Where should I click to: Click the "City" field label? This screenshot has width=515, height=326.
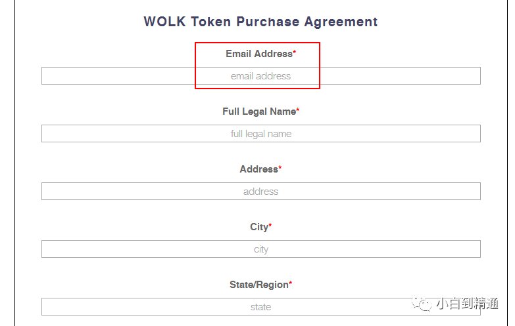(258, 227)
